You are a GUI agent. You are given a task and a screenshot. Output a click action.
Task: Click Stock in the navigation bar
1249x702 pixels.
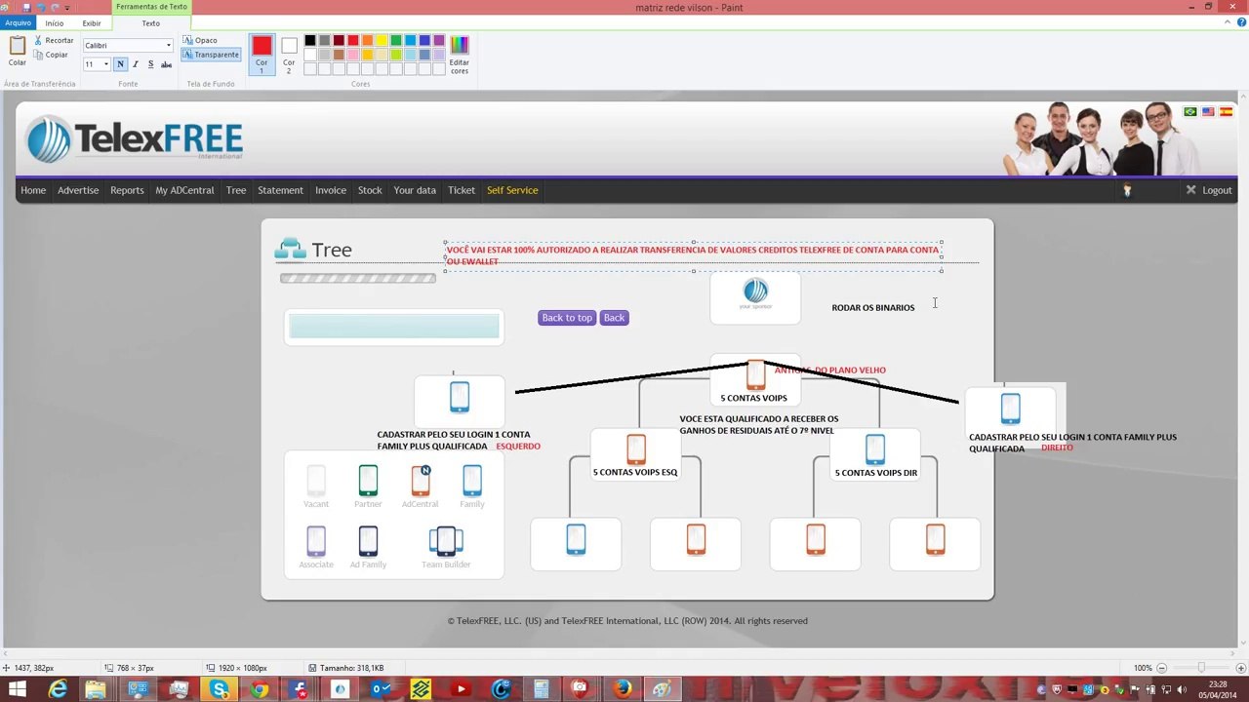point(370,190)
